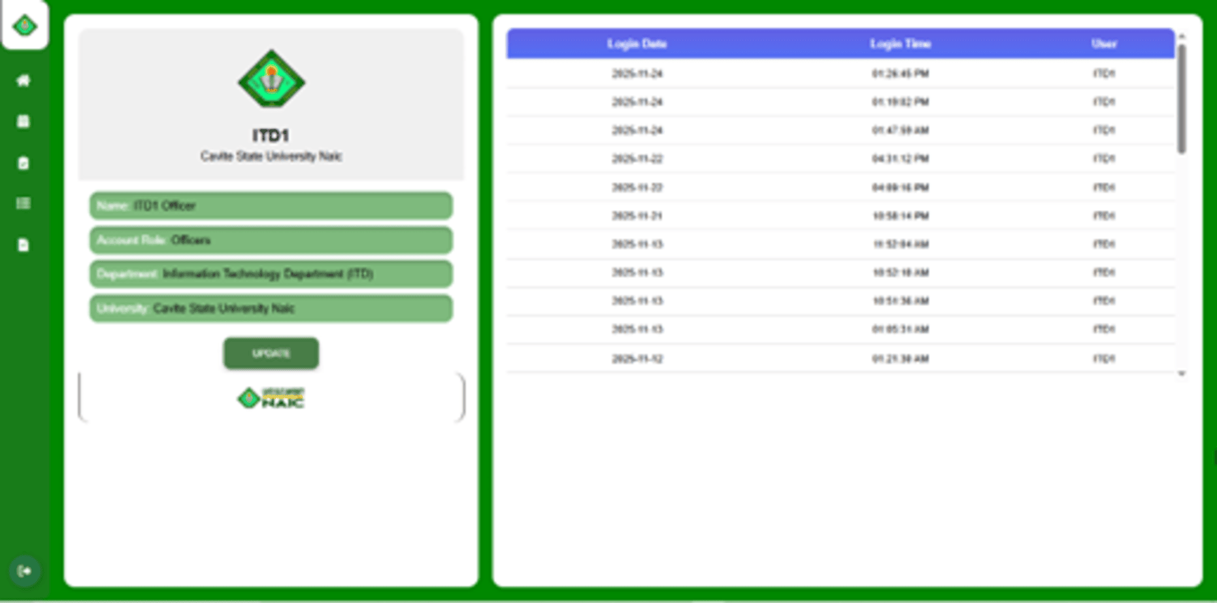
Task: Click the ITD1 profile heading text
Action: [x=271, y=135]
